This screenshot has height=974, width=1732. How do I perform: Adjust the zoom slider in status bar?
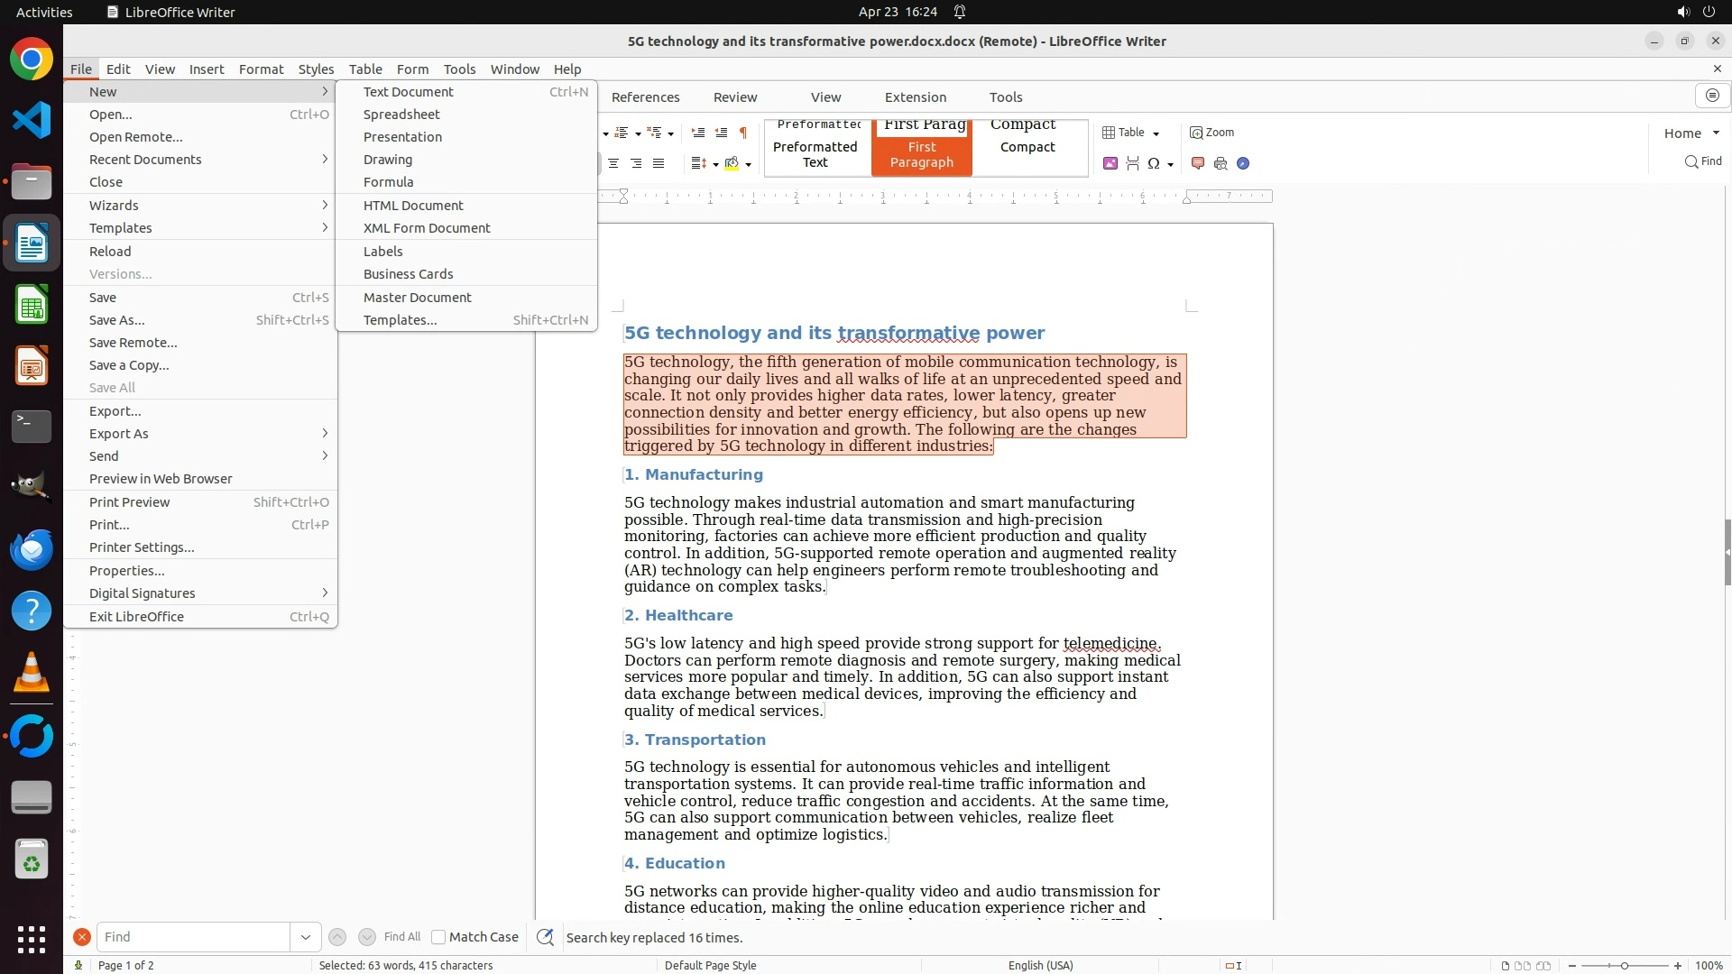coord(1625,965)
